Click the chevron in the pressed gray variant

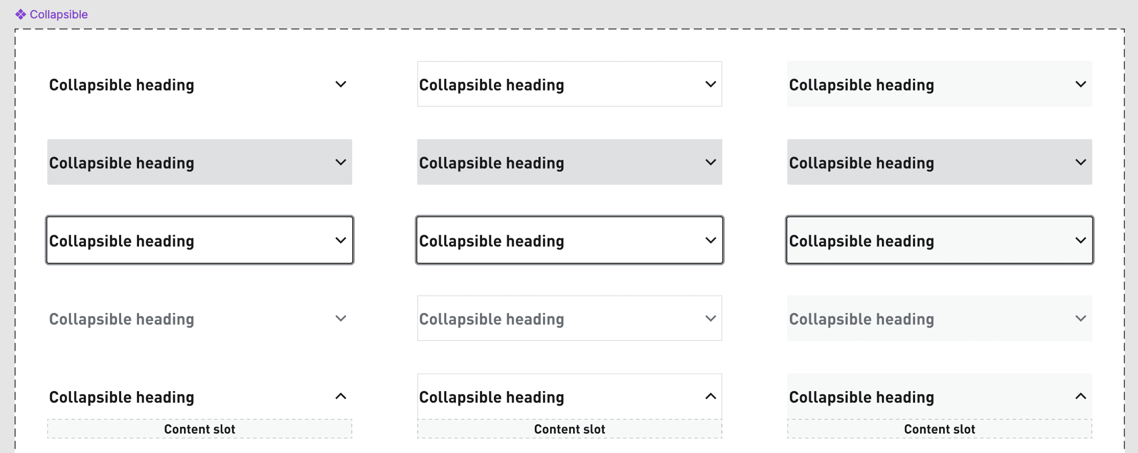click(710, 162)
